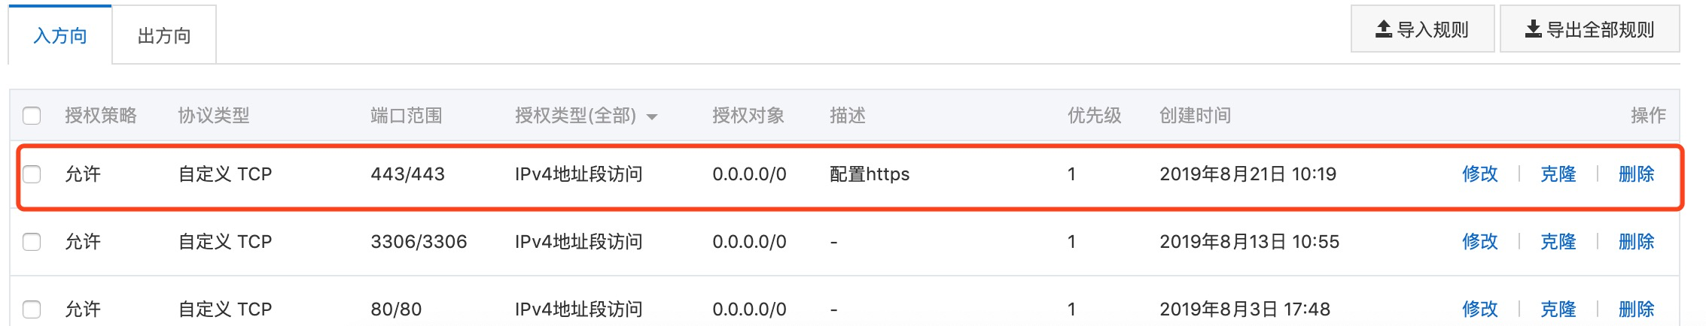Image resolution: width=1706 pixels, height=326 pixels.
Task: Click 修改 for the 80/80 rule
Action: pos(1479,309)
